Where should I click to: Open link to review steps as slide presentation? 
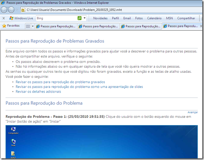[x=79, y=87]
